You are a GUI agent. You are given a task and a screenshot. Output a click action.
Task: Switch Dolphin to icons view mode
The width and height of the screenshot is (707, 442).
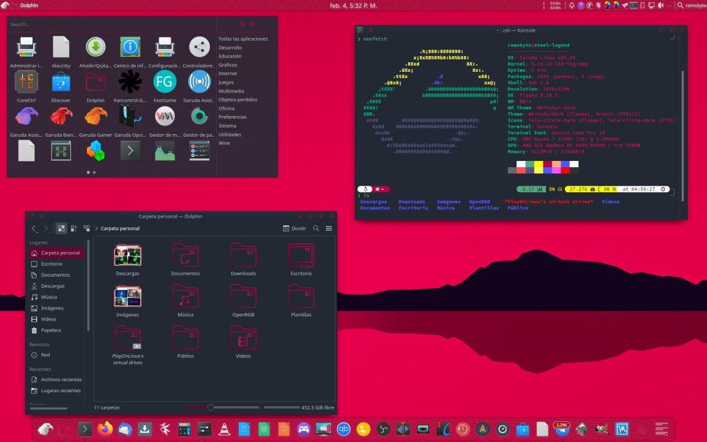click(x=61, y=228)
